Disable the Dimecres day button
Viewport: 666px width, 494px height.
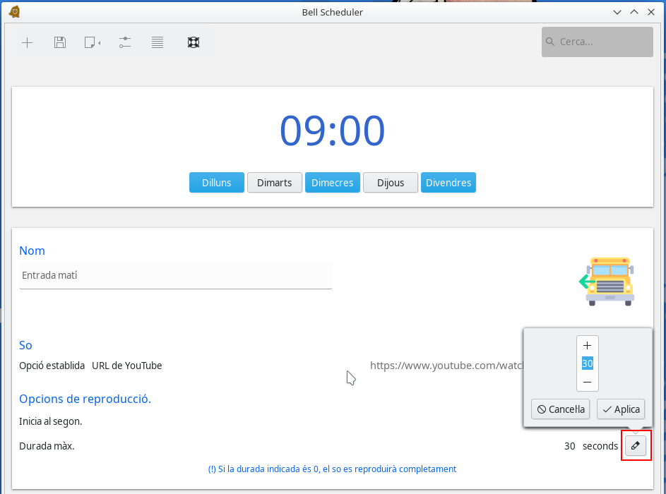point(332,183)
